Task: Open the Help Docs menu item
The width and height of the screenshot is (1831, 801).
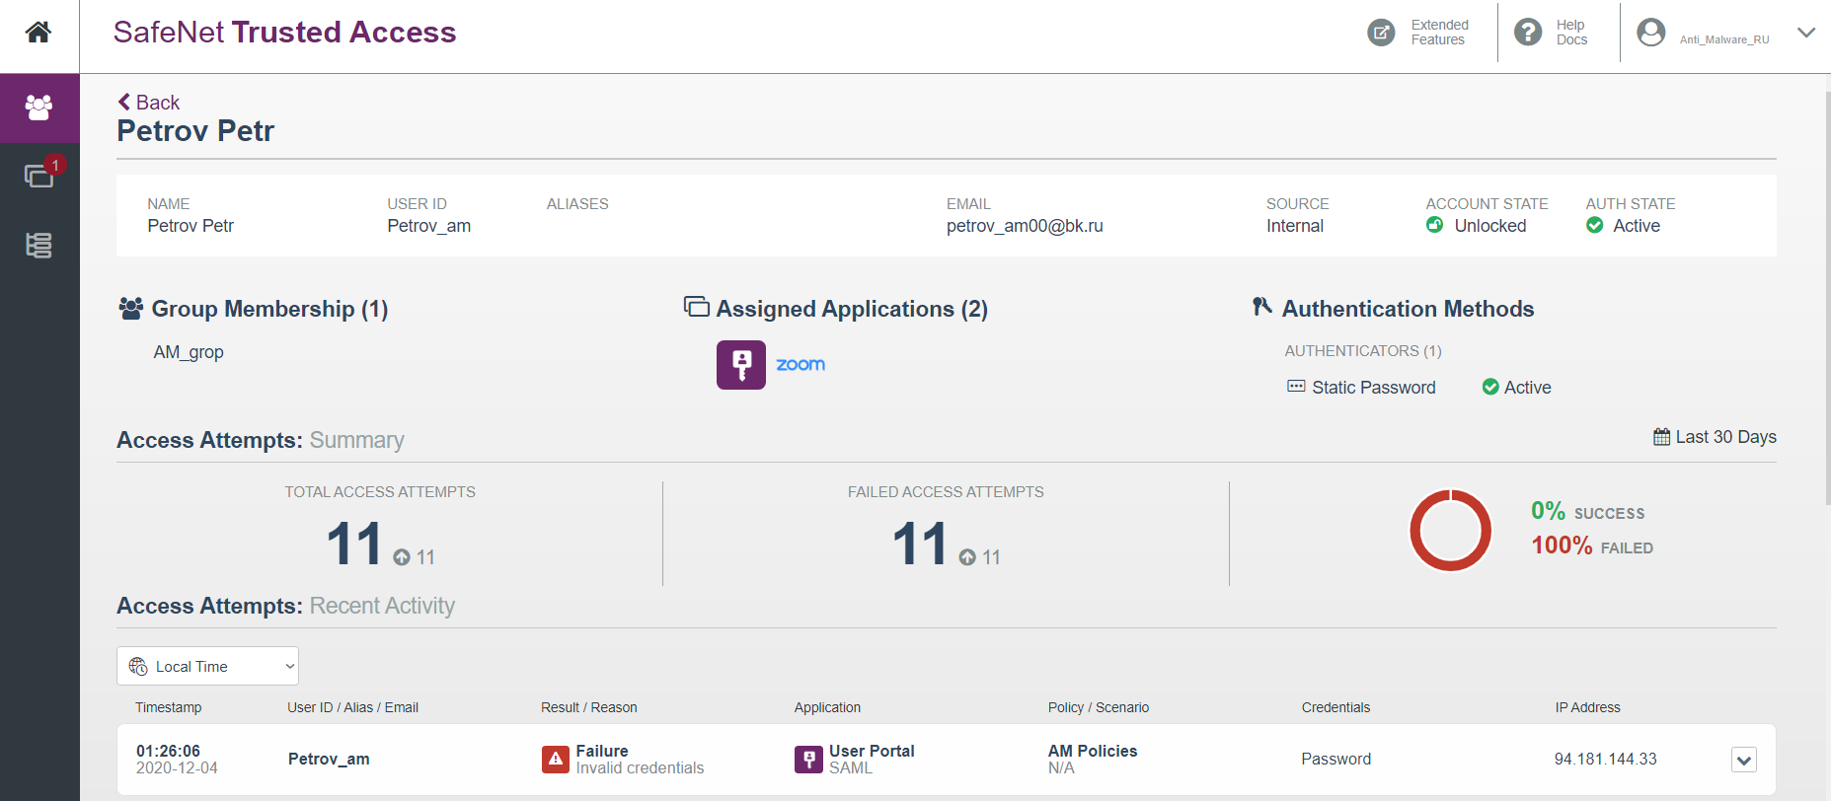Action: point(1571,33)
